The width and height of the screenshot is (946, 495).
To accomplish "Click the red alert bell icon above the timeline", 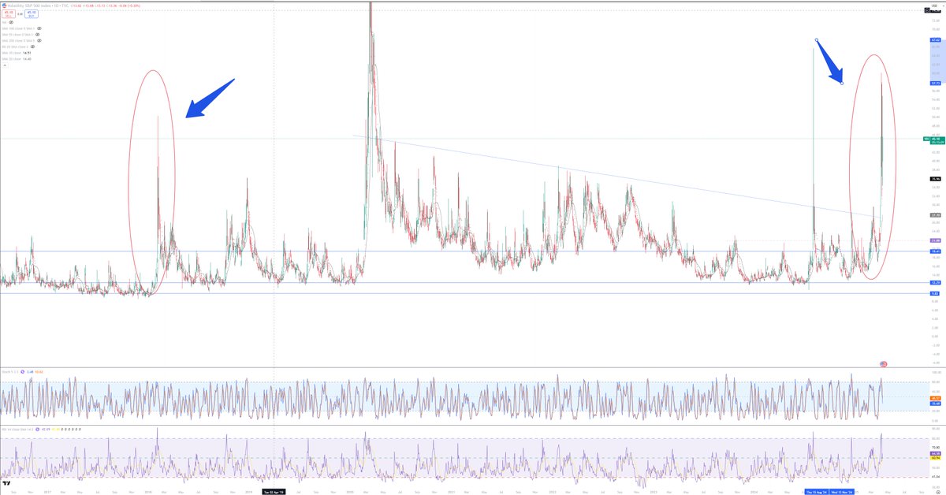I will [x=883, y=363].
